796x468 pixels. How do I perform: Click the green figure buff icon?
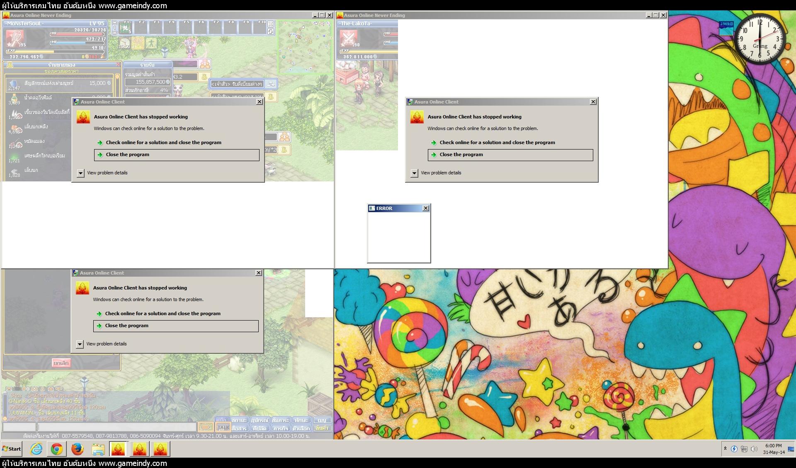pos(151,43)
